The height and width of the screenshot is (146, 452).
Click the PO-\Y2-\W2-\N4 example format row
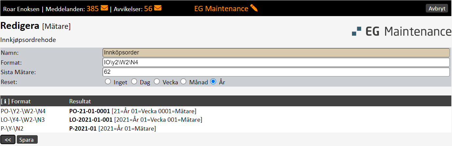click(23, 111)
